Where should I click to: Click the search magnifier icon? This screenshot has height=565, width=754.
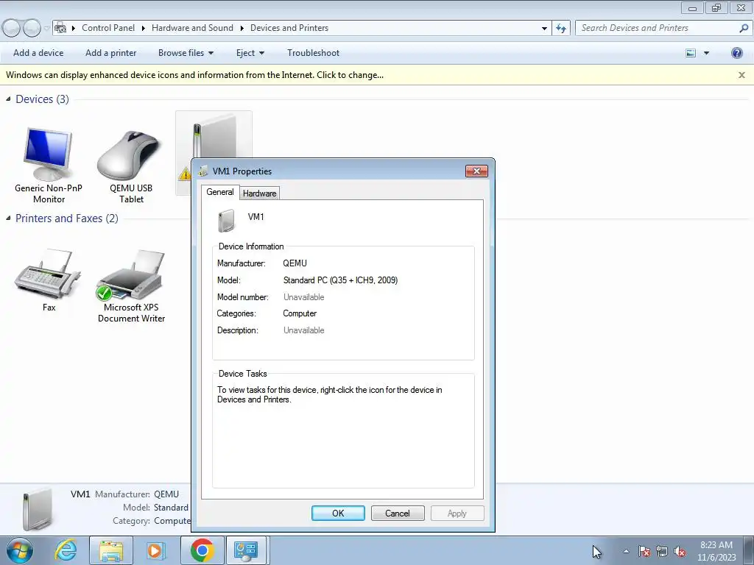click(x=744, y=28)
